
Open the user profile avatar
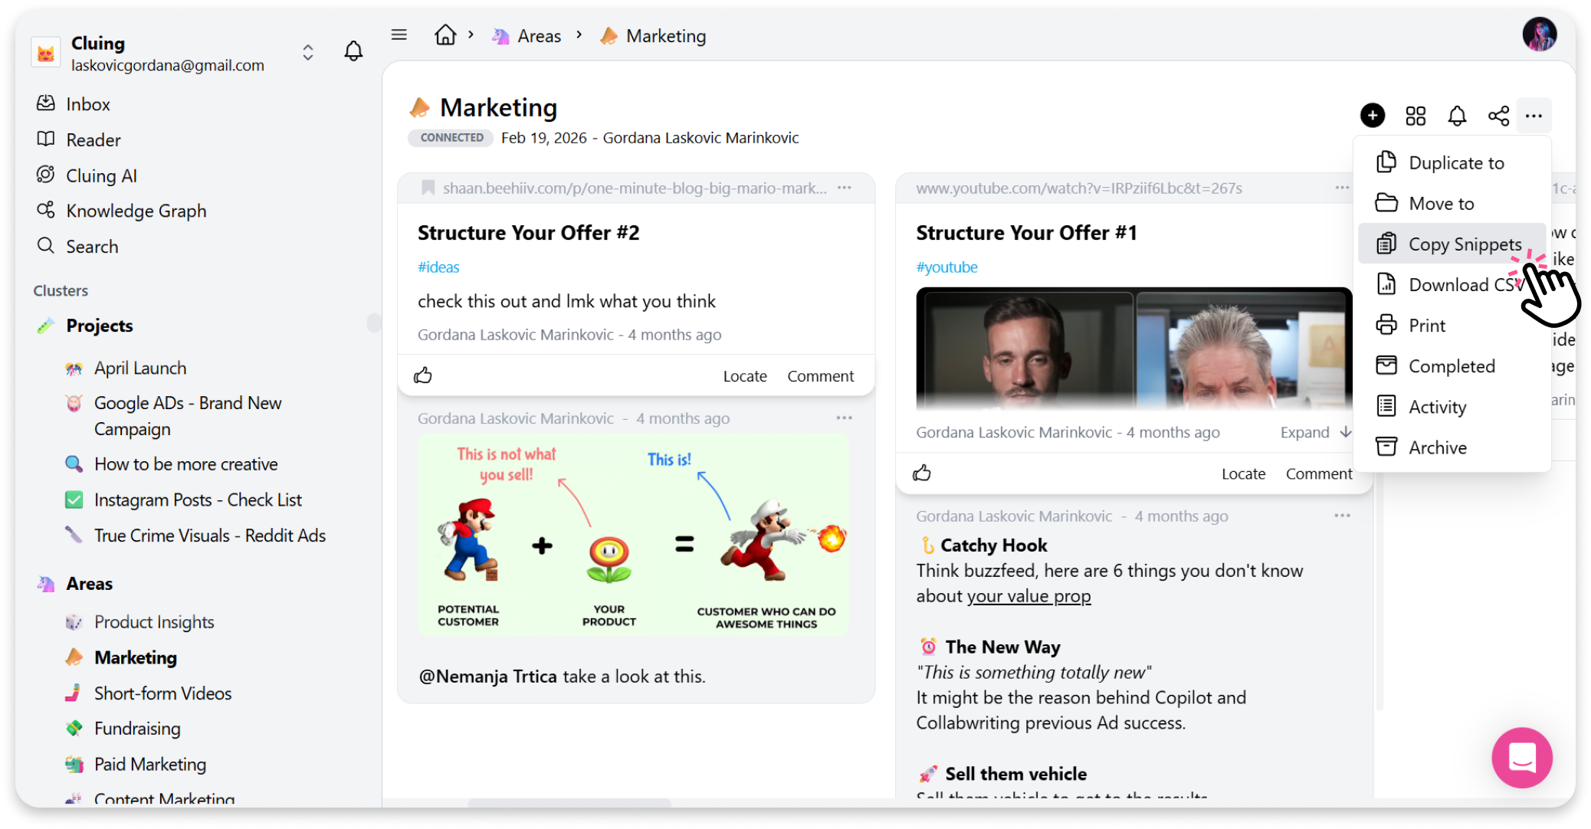point(1539,34)
